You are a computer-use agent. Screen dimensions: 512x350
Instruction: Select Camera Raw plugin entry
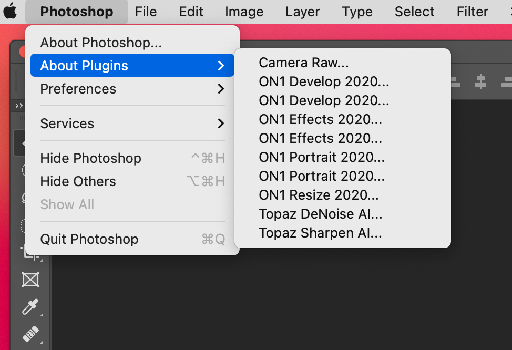[x=304, y=63]
